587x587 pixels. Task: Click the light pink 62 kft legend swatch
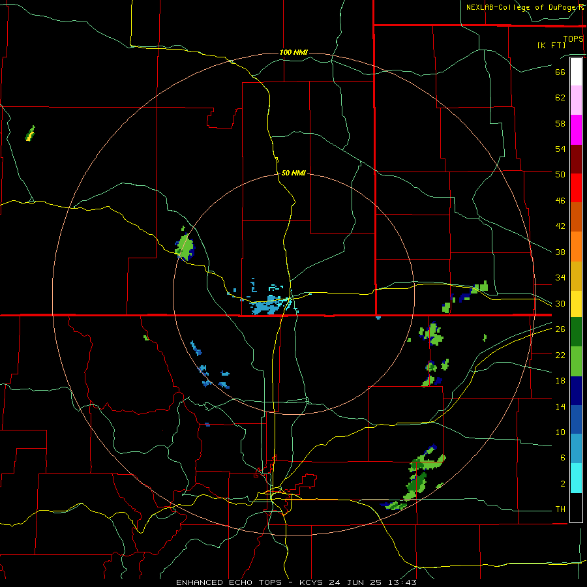click(x=576, y=100)
